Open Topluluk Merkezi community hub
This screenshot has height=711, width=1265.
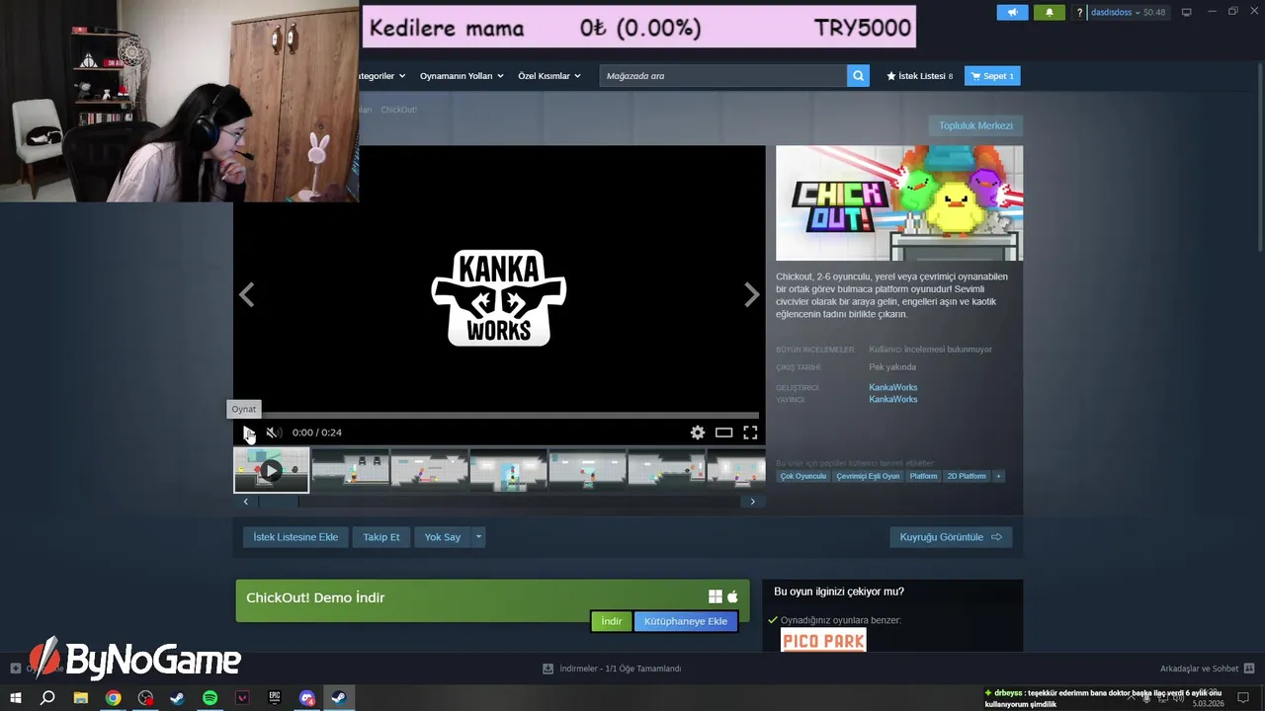tap(975, 125)
